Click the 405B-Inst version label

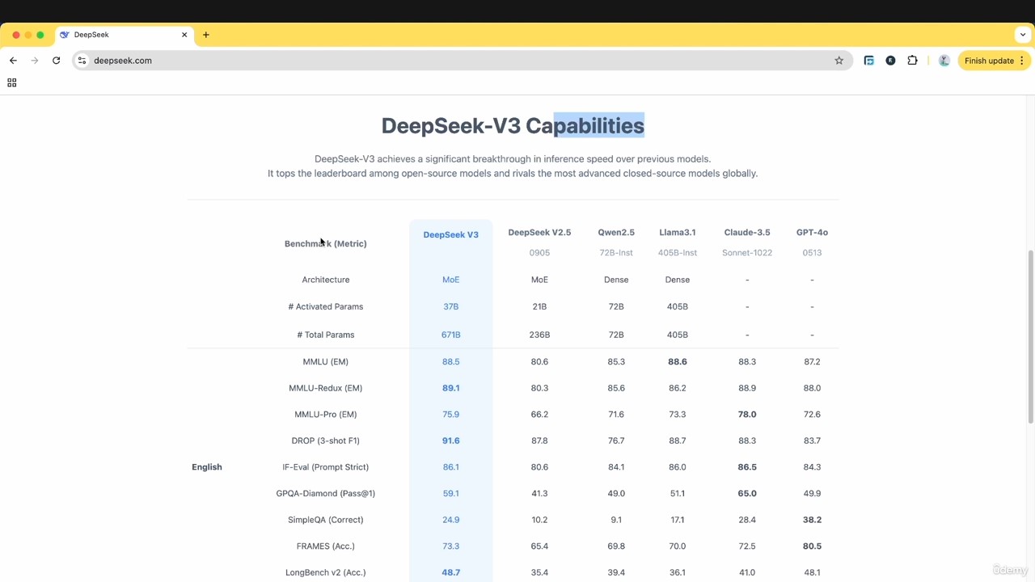(678, 253)
